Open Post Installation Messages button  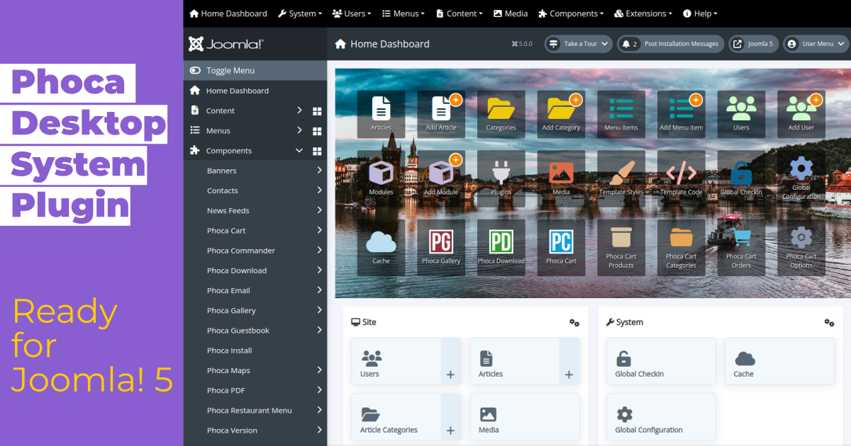tap(670, 44)
